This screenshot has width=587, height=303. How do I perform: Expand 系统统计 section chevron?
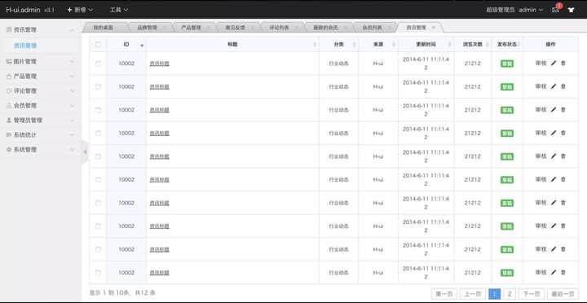coord(72,134)
